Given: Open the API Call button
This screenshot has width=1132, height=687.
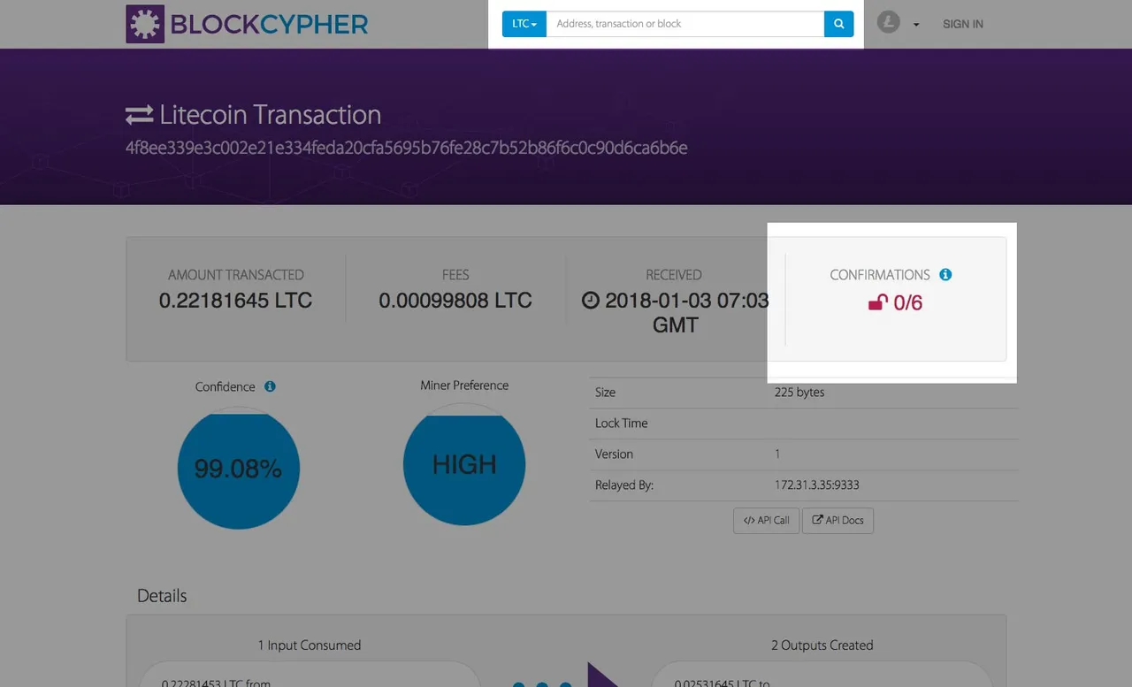Looking at the screenshot, I should tap(766, 520).
